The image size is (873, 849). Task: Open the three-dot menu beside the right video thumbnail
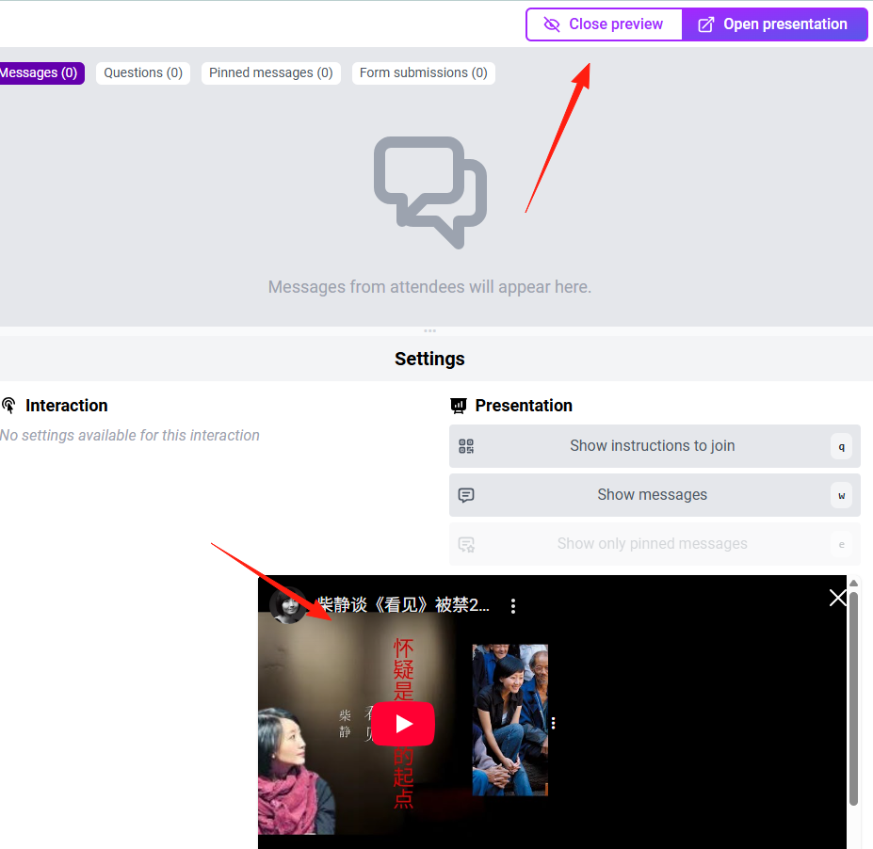553,723
